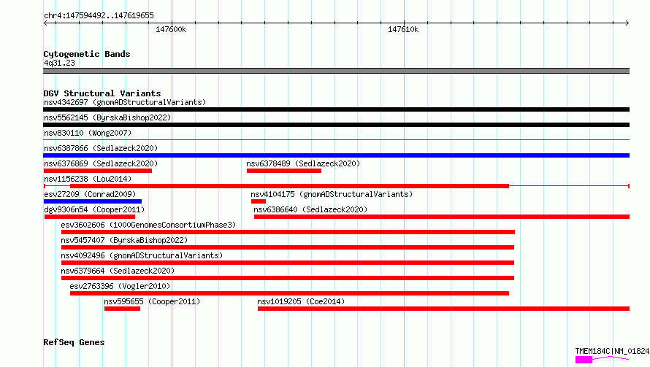
Task: Select the black bar under nsv4342697
Action: [x=336, y=109]
